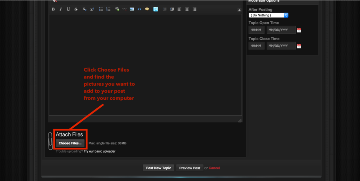Viewport: 360px width, 181px height.
Task: Click the insert image icon
Action: (132, 9)
